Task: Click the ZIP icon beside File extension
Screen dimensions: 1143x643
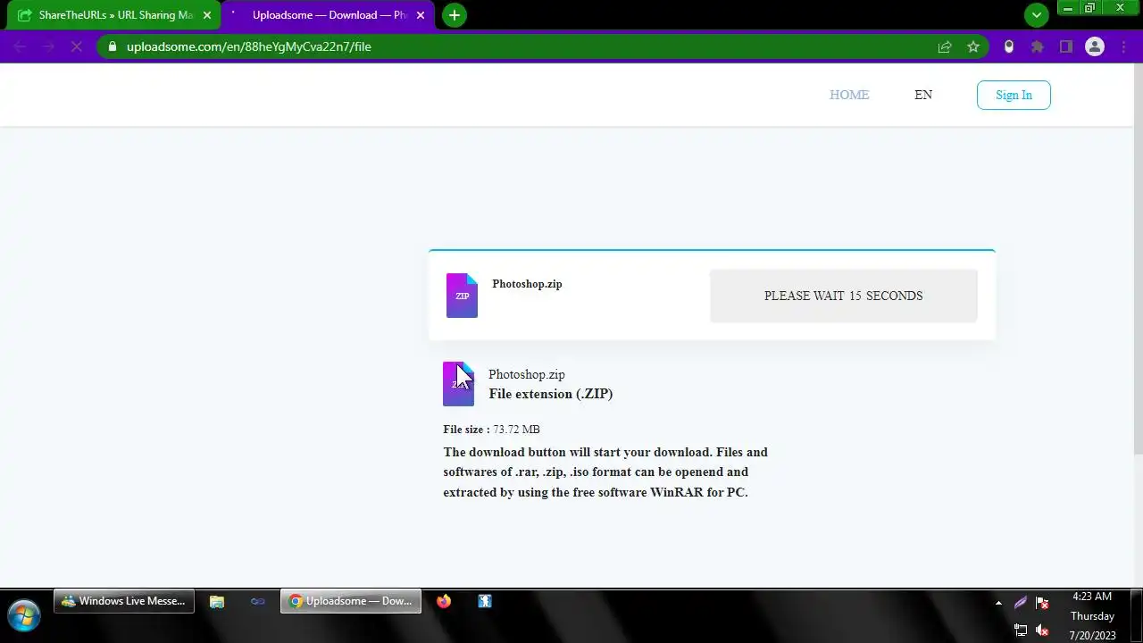Action: [x=458, y=384]
